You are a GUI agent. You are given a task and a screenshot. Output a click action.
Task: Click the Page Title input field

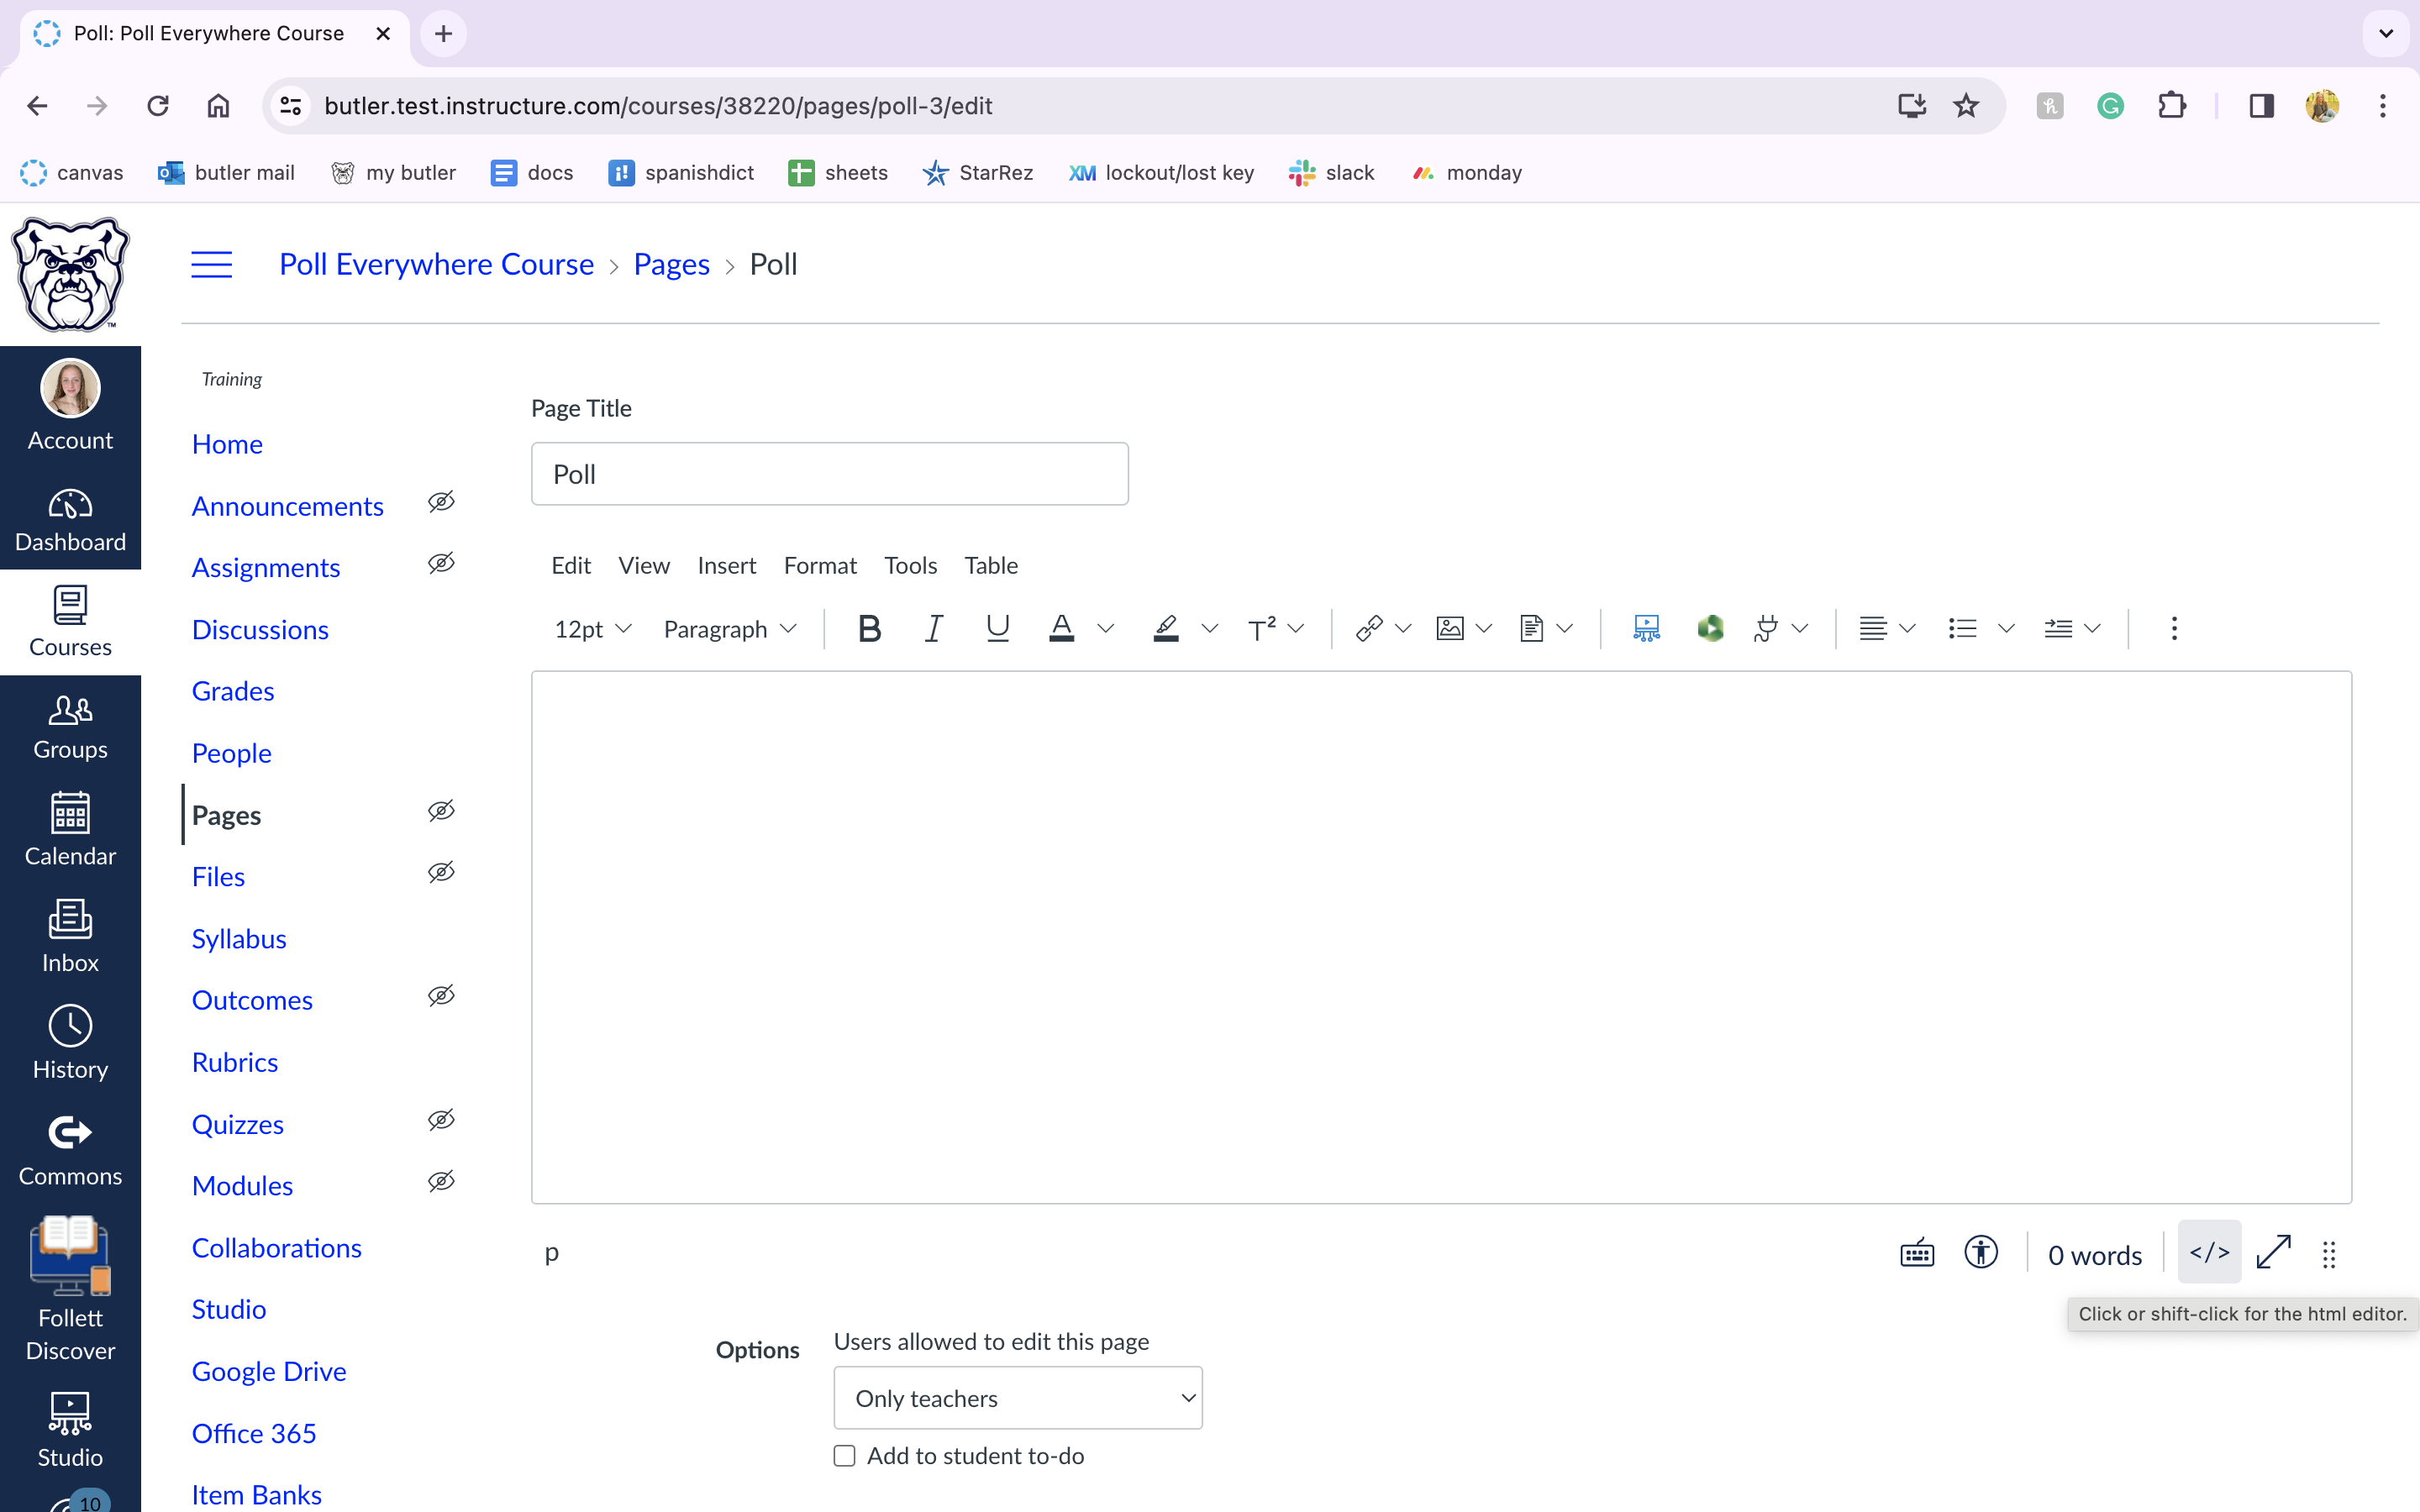[x=830, y=474]
